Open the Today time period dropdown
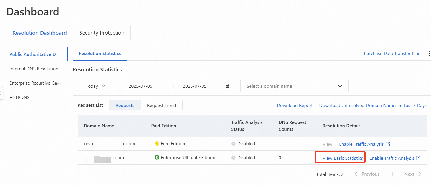 (95, 86)
